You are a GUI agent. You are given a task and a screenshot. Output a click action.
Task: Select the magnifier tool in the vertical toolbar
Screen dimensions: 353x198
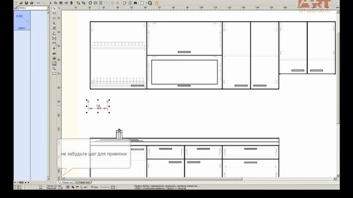tap(54, 68)
